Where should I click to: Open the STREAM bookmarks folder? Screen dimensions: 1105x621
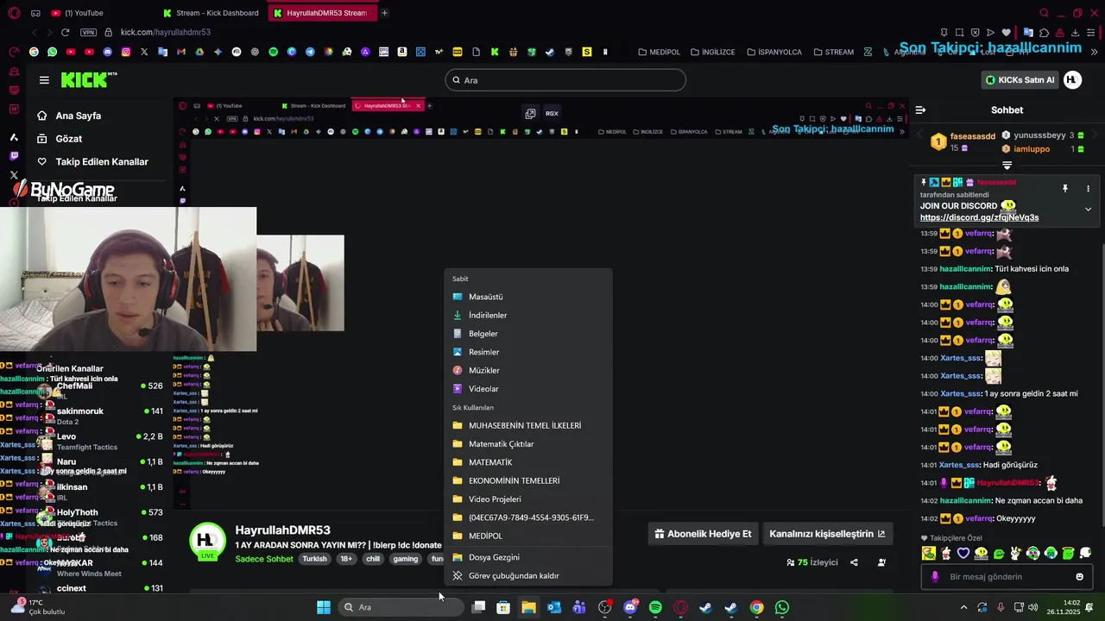pos(833,52)
